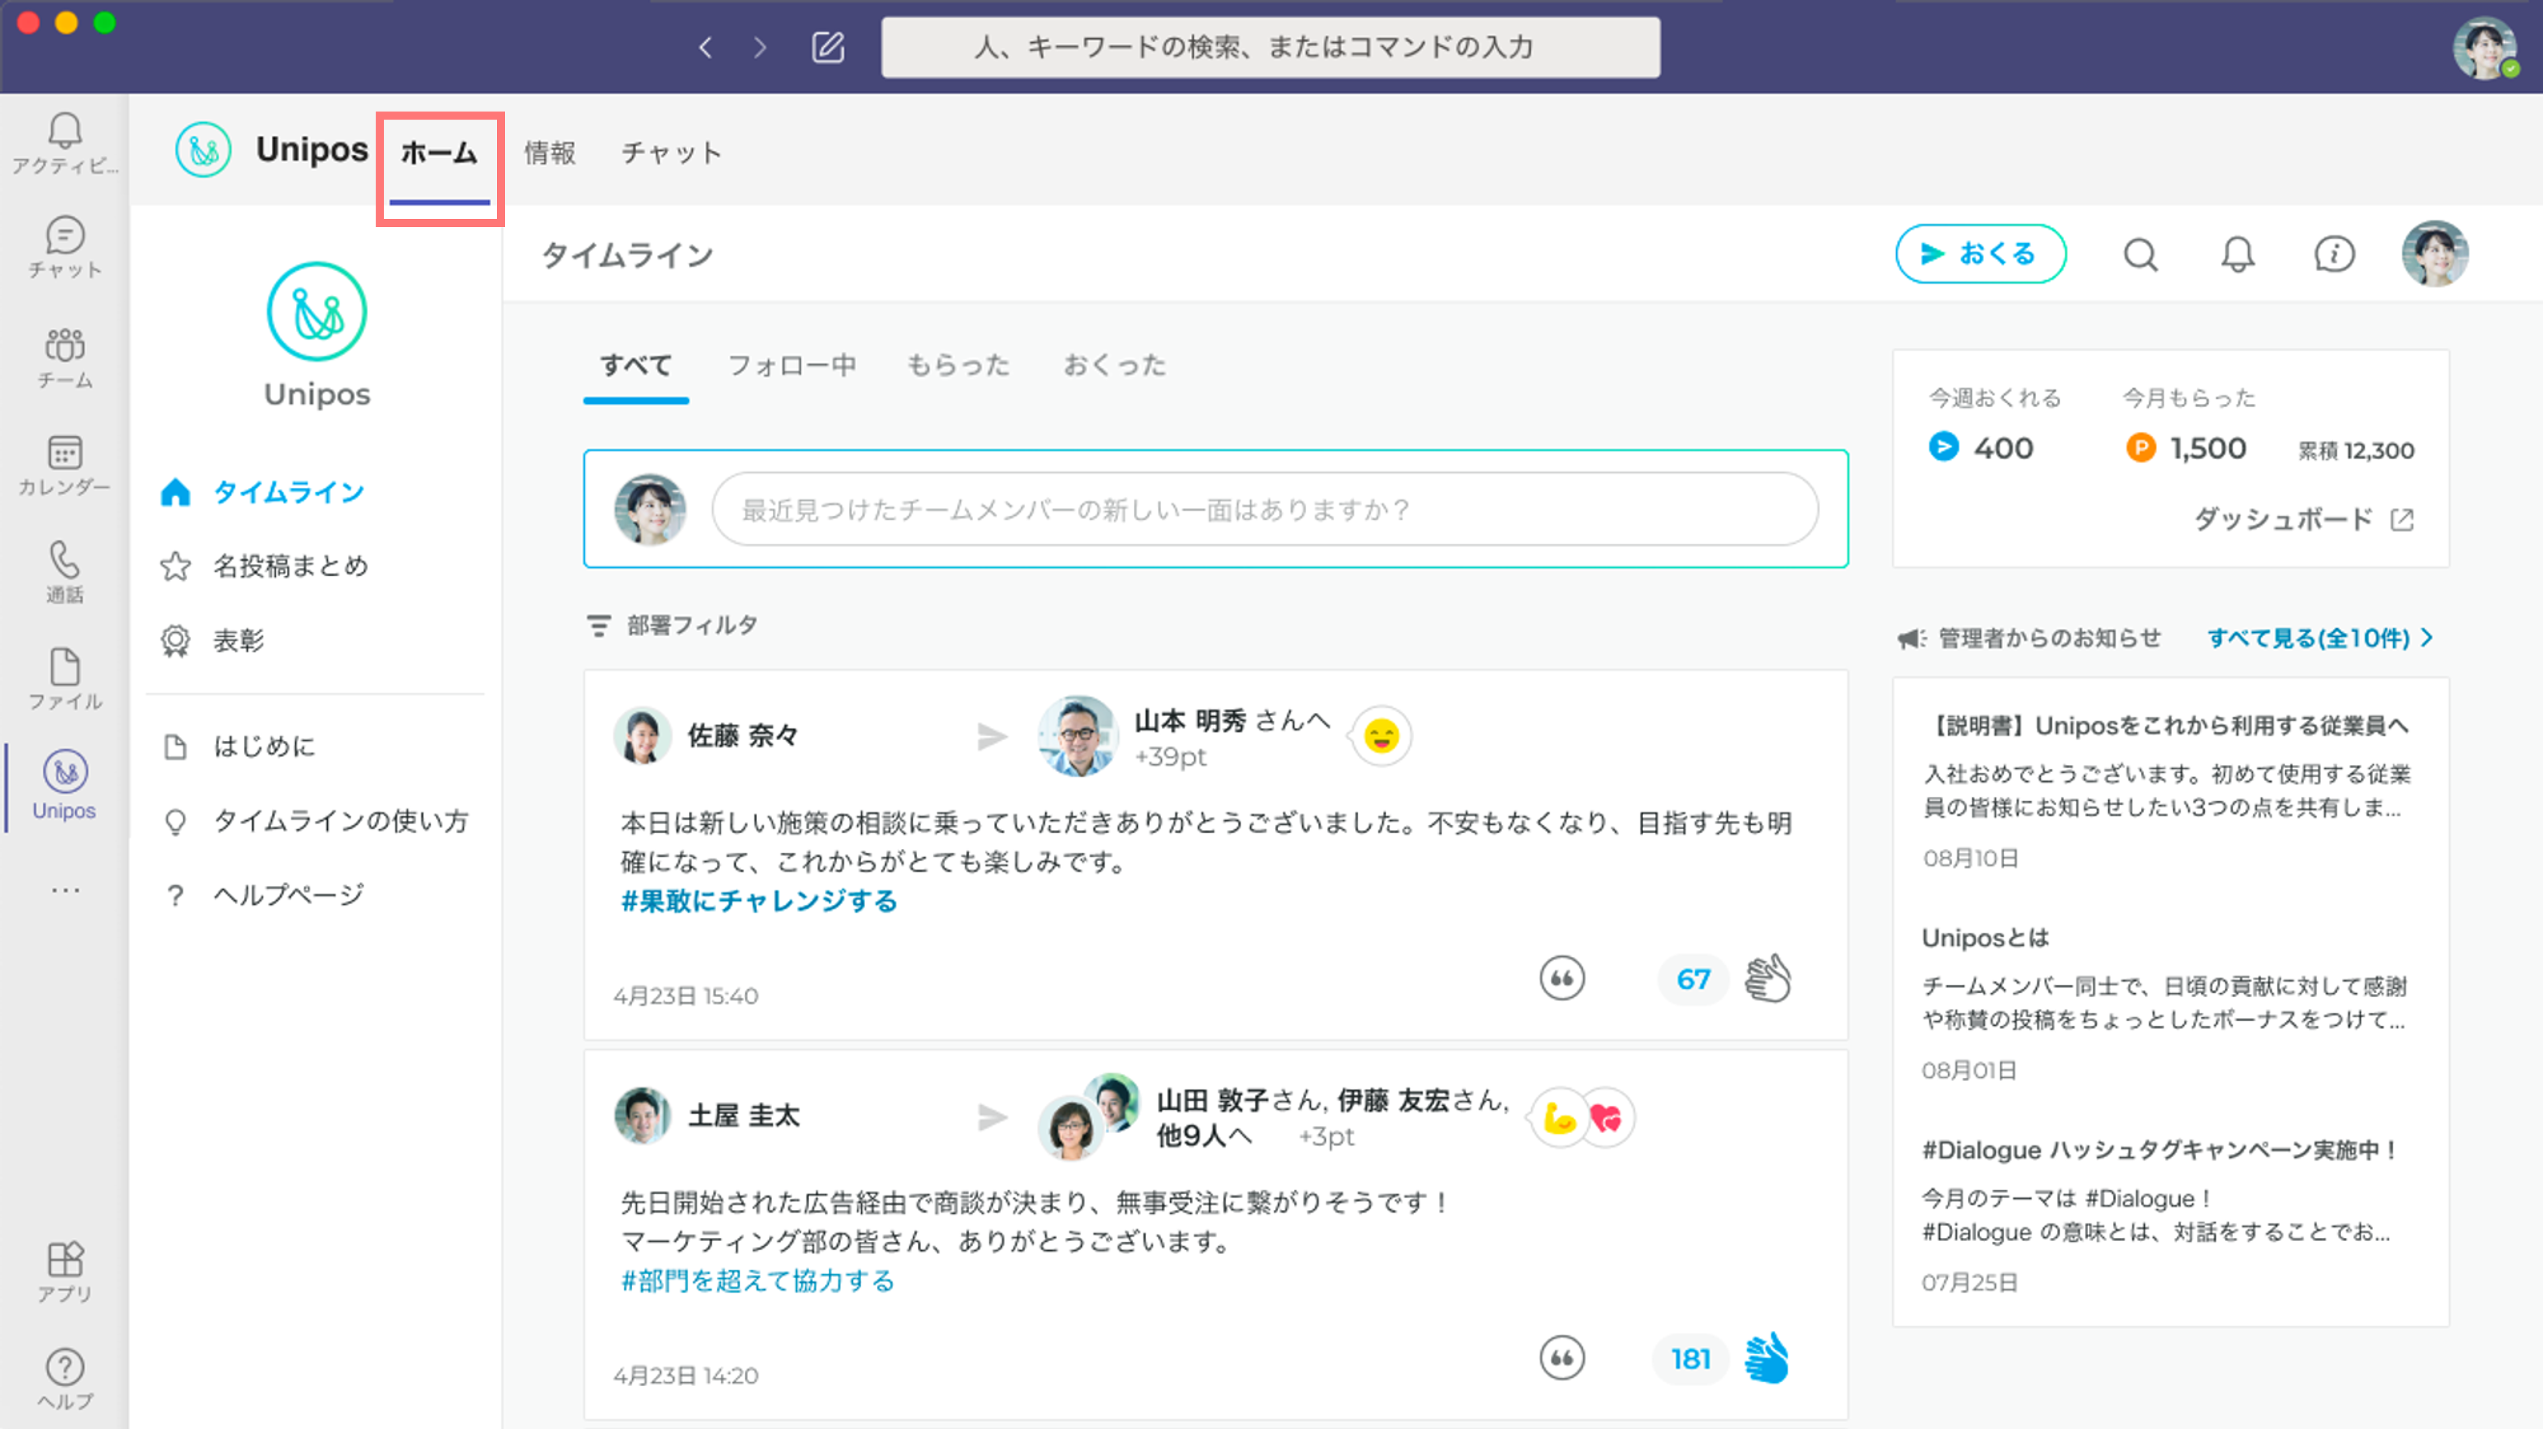2543x1429 pixels.
Task: Click sender name 佐藤 奈々
Action: (x=742, y=736)
